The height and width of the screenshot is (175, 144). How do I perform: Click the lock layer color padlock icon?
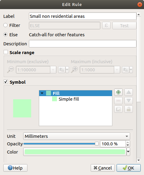point(129,109)
